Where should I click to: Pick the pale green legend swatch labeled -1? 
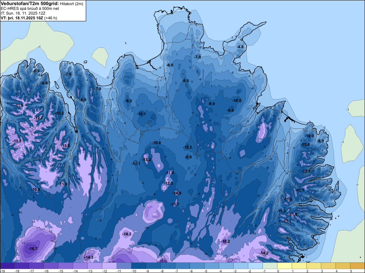click(x=270, y=266)
